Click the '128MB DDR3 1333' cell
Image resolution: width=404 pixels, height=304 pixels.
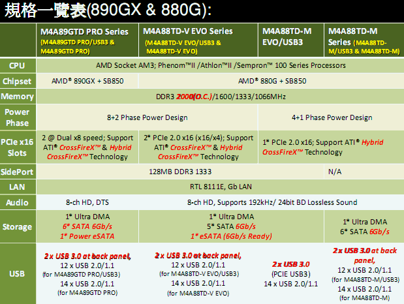click(180, 172)
